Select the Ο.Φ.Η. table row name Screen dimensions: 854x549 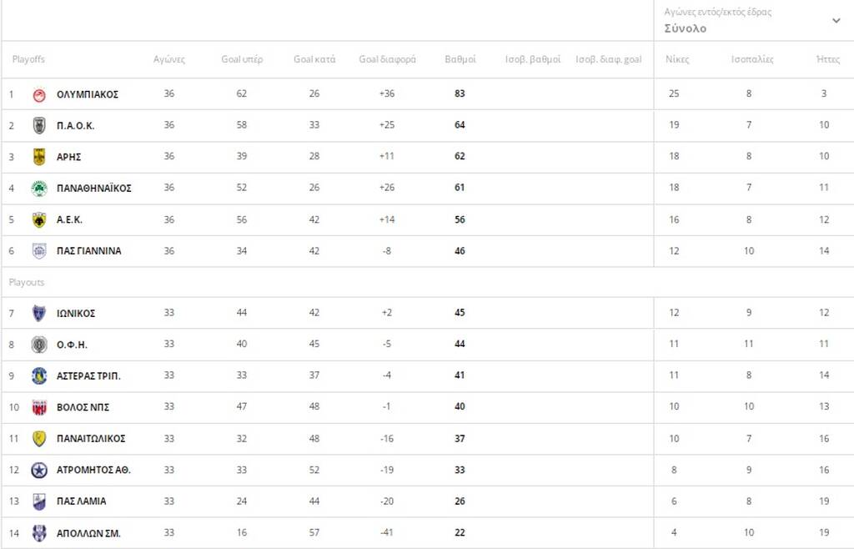pyautogui.click(x=72, y=345)
